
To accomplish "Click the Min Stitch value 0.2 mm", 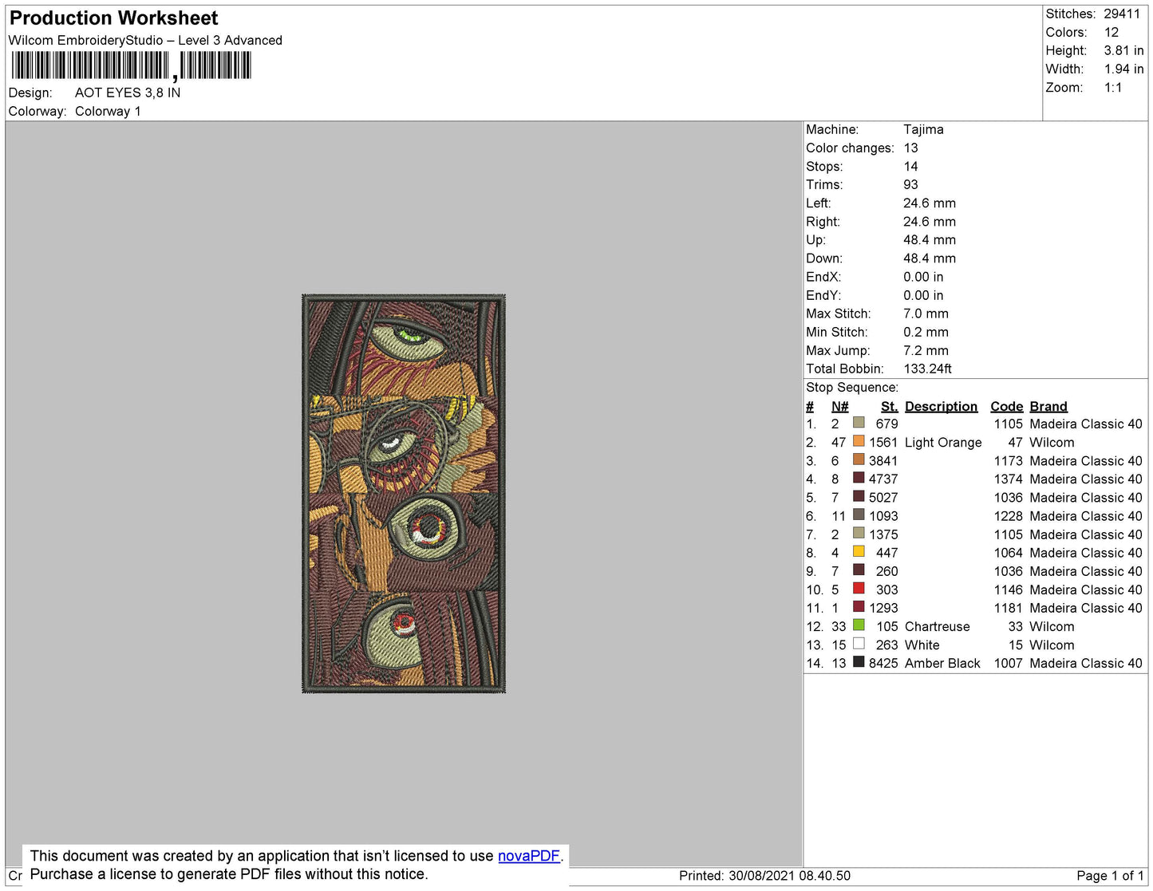I will [x=926, y=332].
